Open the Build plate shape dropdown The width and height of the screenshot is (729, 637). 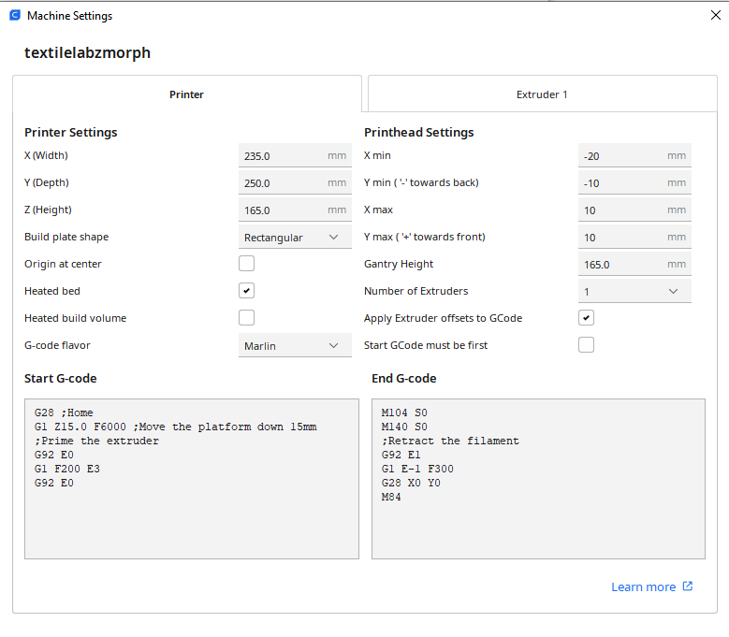pos(295,238)
